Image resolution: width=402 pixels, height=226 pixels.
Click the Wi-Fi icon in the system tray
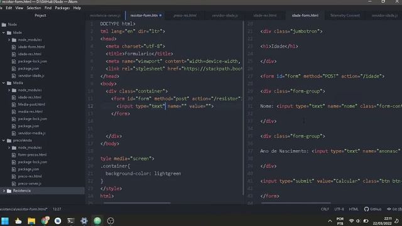click(x=352, y=221)
